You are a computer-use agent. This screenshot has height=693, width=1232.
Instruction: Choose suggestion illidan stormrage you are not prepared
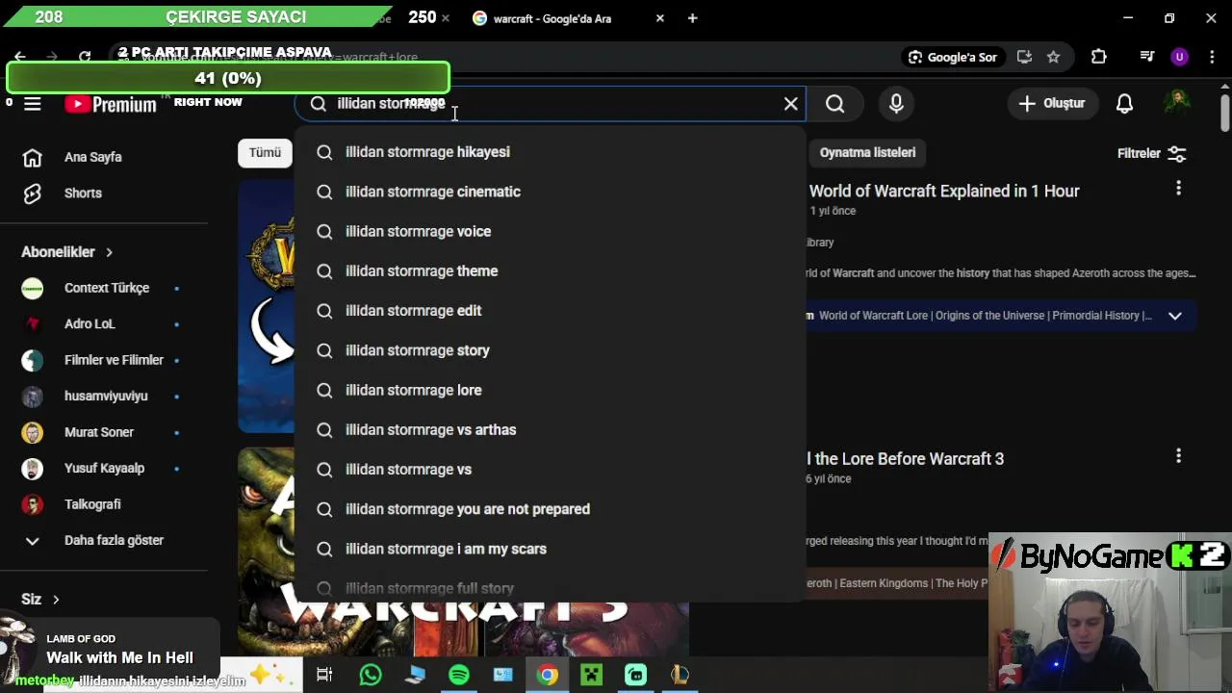pyautogui.click(x=550, y=509)
